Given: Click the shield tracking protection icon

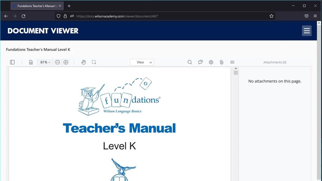Looking at the screenshot, I should click(58, 16).
